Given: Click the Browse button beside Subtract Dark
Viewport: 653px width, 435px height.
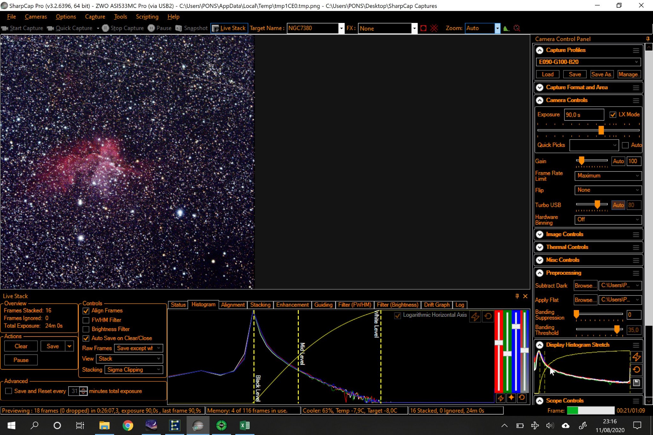Looking at the screenshot, I should click(585, 286).
